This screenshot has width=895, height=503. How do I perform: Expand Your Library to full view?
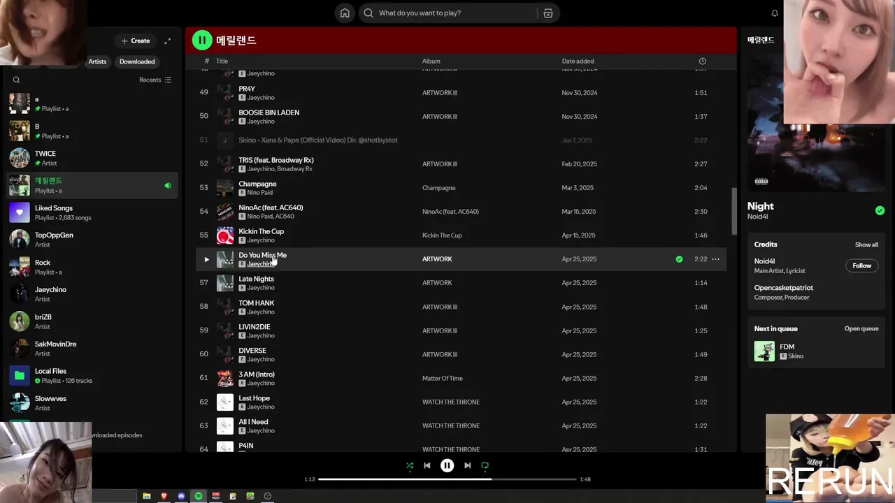[167, 41]
